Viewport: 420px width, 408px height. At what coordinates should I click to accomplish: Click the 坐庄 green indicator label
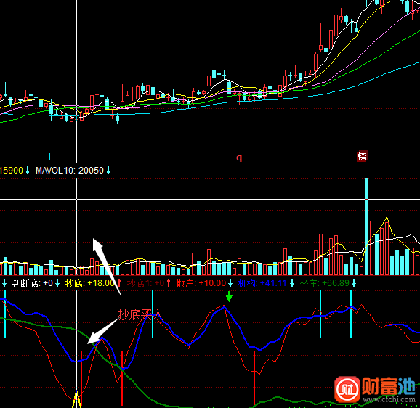309,283
